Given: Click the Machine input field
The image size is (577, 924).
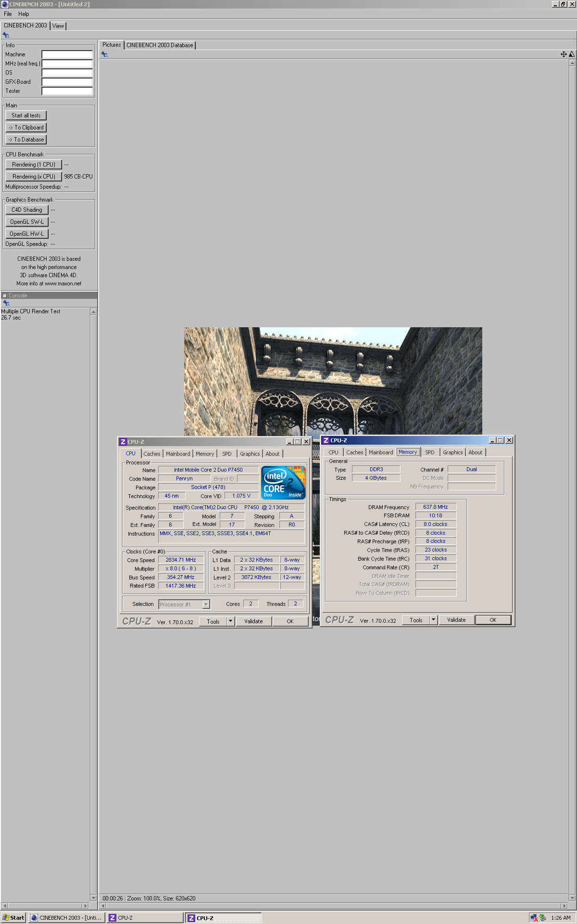Looking at the screenshot, I should (x=67, y=54).
